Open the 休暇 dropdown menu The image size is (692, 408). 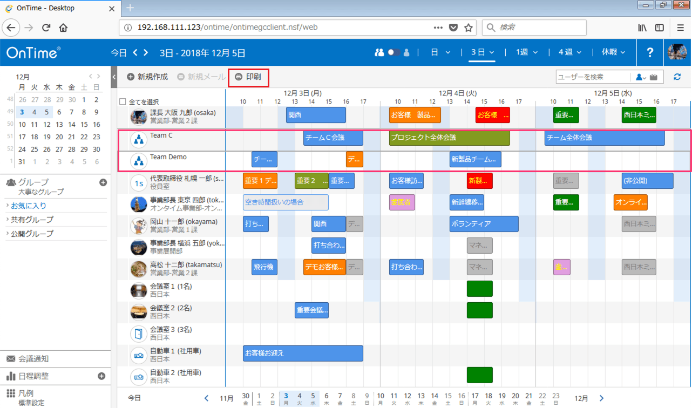coord(613,52)
